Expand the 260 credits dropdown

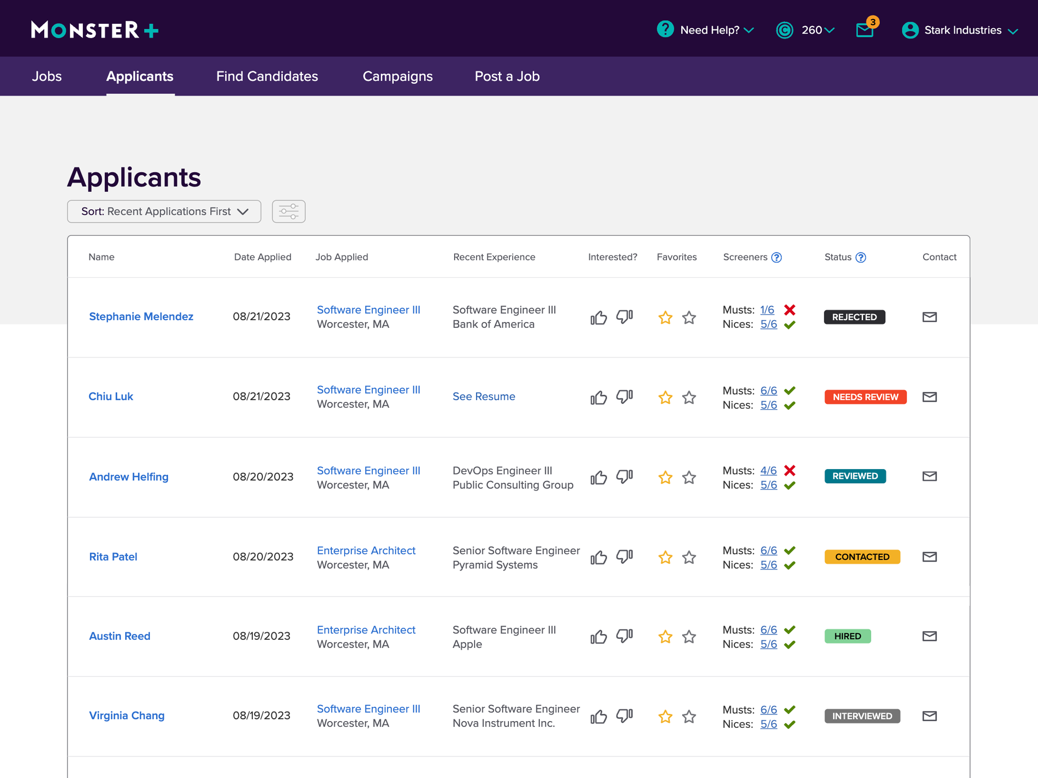point(805,30)
